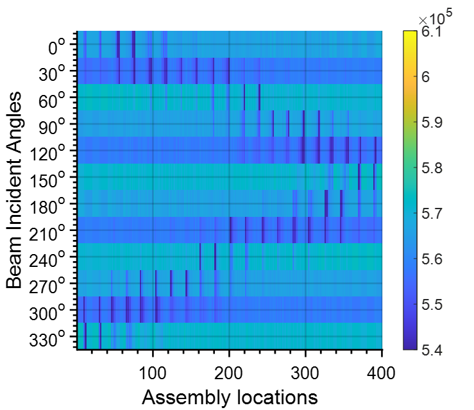The width and height of the screenshot is (474, 410).
Task: Click the 60° y-axis tick label
Action: (x=52, y=100)
